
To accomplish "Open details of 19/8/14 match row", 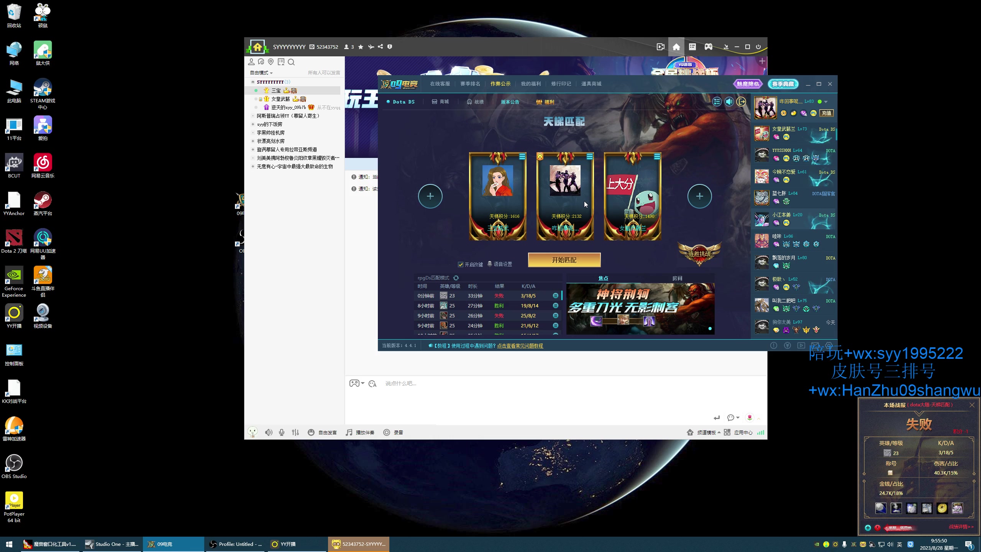I will pyautogui.click(x=556, y=306).
